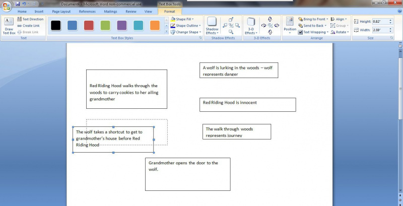Click the 'A wolf is lurking' text box
Viewport: 403px width, 206px height.
pyautogui.click(x=239, y=70)
